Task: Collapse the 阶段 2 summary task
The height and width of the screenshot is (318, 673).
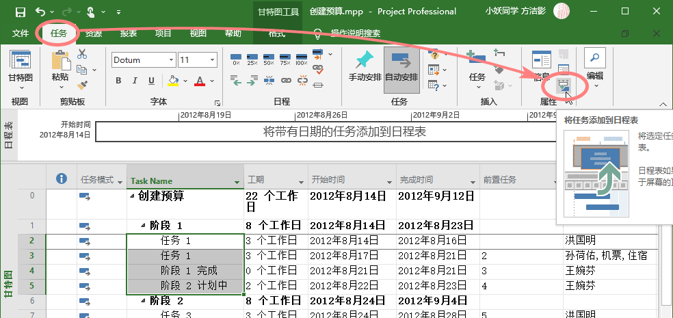Action: coord(144,302)
